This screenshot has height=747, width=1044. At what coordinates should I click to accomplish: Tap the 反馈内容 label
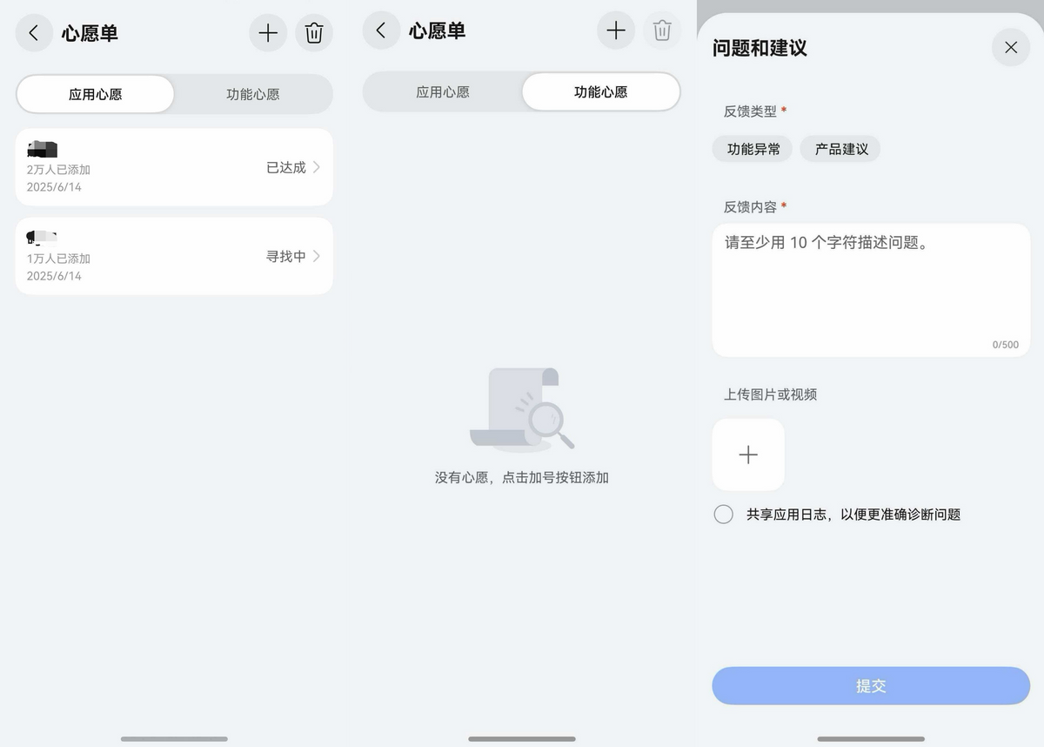tap(750, 207)
